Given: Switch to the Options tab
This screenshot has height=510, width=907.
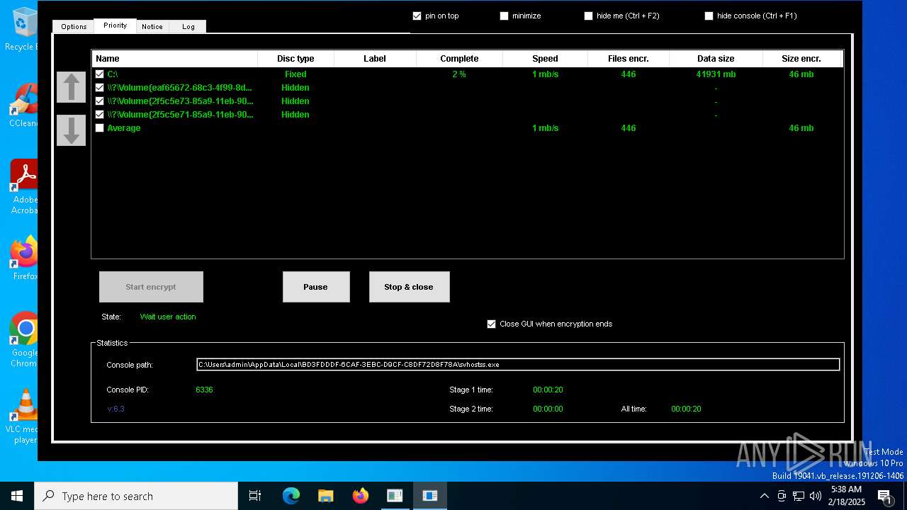Looking at the screenshot, I should point(74,26).
